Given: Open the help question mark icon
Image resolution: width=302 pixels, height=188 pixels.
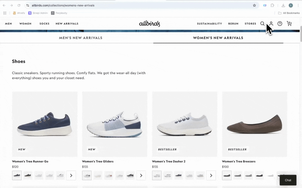Looking at the screenshot, I should [280, 23].
